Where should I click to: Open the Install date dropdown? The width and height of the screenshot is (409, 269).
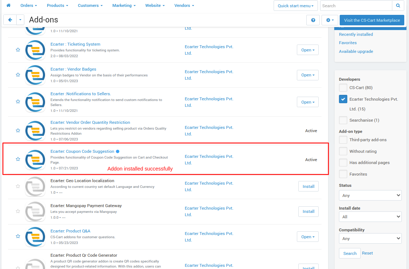point(370,217)
